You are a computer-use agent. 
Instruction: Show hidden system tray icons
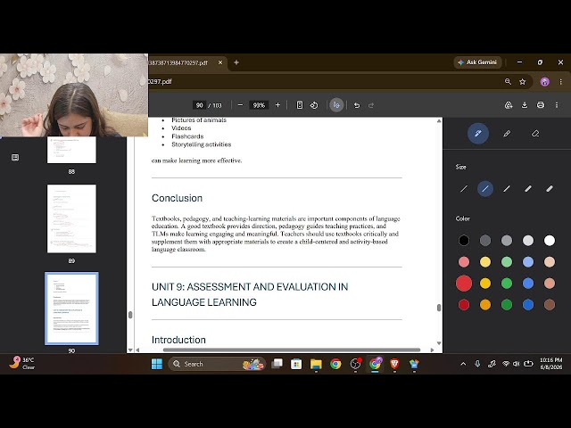click(463, 364)
